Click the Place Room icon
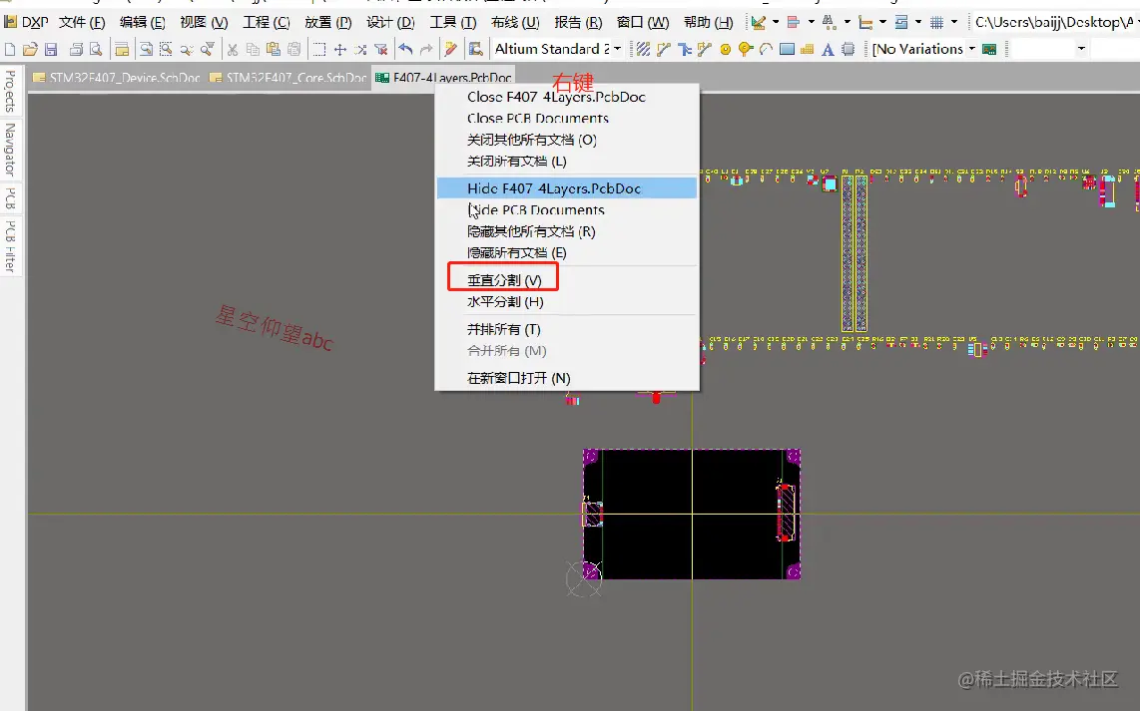Viewport: 1140px width, 711px height. tap(901, 23)
